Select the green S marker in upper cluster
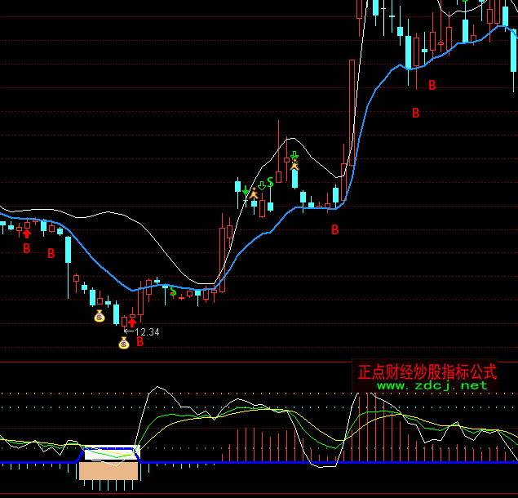 (270, 181)
